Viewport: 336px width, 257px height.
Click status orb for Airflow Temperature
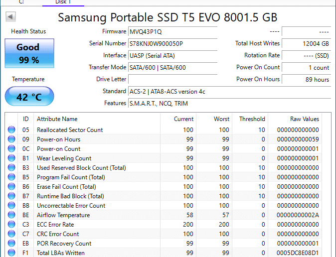click(x=11, y=215)
